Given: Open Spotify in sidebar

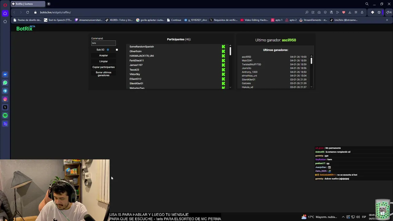Looking at the screenshot, I should coord(5,116).
